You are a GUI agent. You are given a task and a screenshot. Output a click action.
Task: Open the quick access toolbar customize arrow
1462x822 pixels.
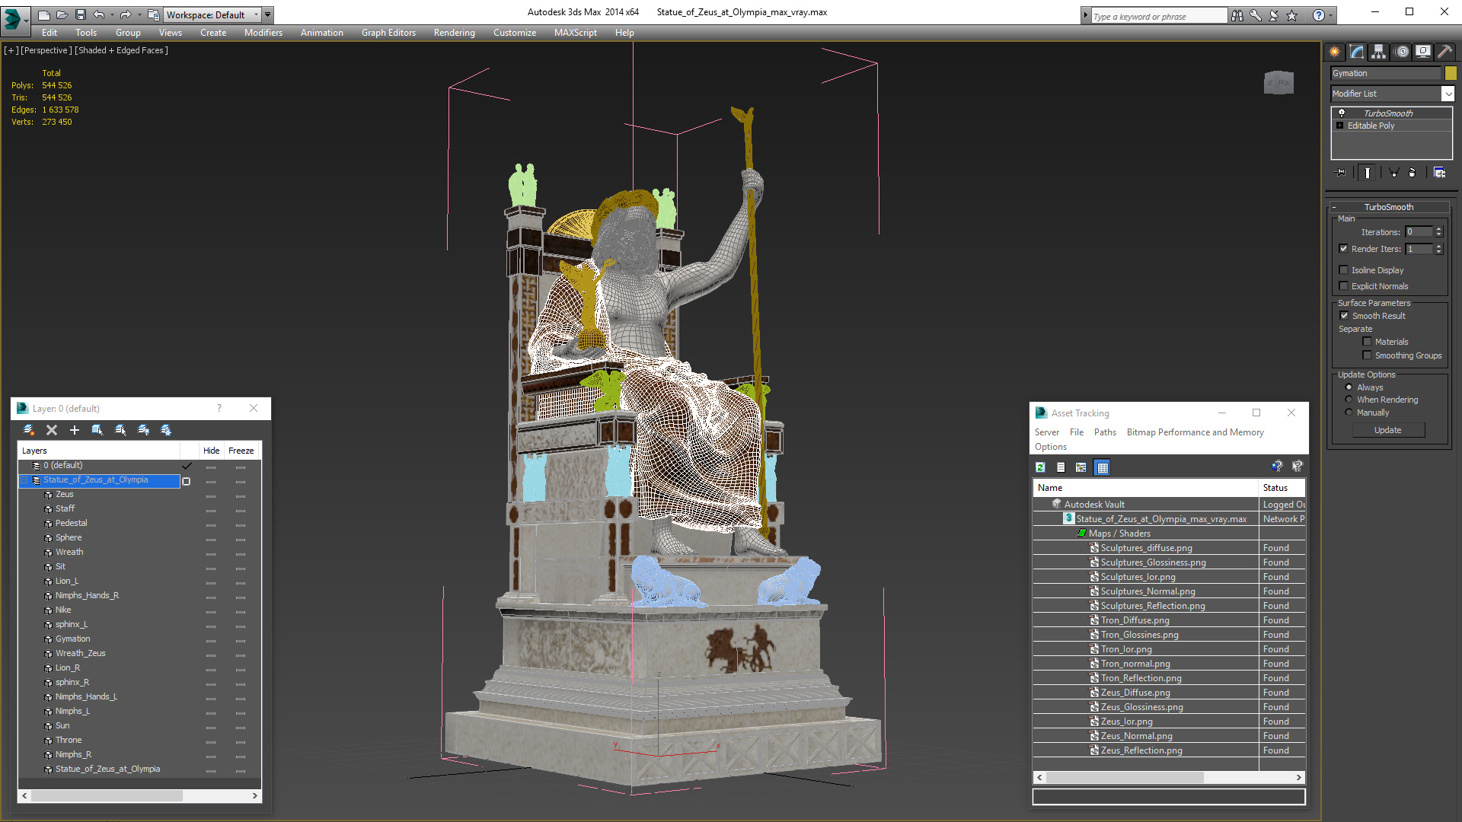268,14
